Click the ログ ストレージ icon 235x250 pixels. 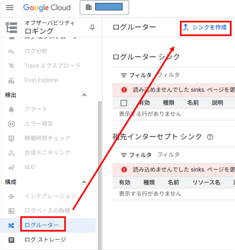coord(11,240)
